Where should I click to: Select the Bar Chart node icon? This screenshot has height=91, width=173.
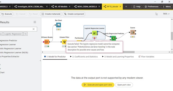pyautogui.click(x=58, y=25)
